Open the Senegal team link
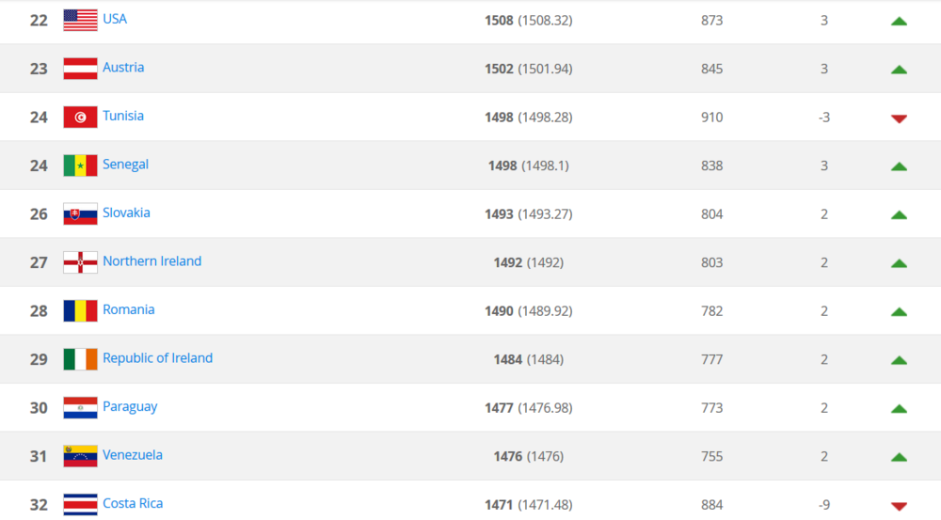Image resolution: width=941 pixels, height=520 pixels. coord(125,165)
